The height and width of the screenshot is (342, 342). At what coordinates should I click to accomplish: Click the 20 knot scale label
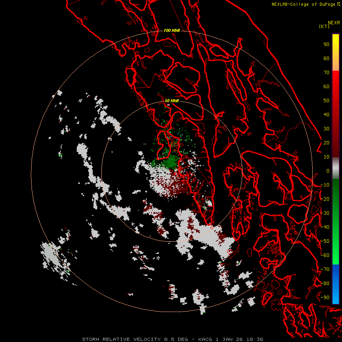pos(326,142)
